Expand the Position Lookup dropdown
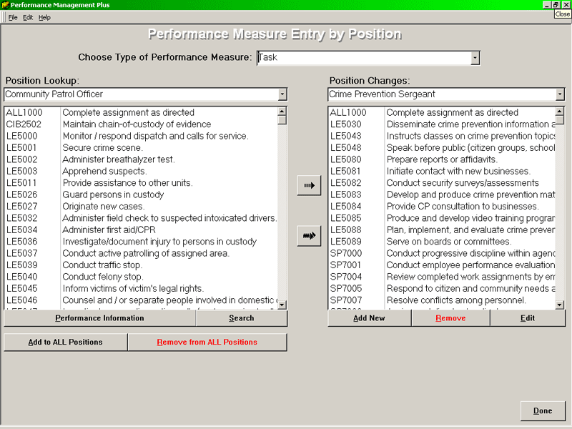This screenshot has width=572, height=429. coord(282,94)
